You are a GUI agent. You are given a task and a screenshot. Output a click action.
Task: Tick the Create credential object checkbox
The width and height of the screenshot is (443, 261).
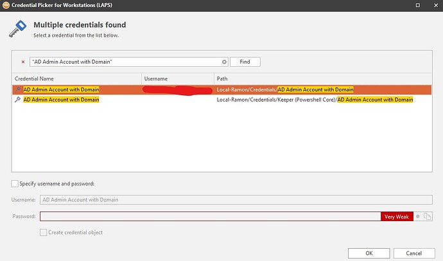(44, 232)
